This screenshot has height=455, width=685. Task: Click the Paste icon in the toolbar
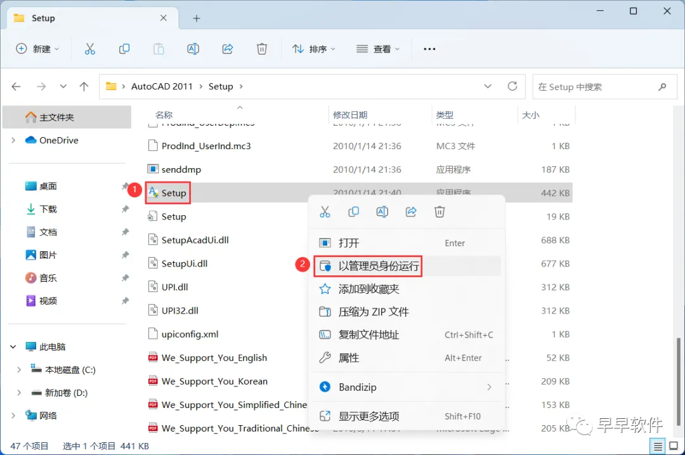click(x=159, y=49)
